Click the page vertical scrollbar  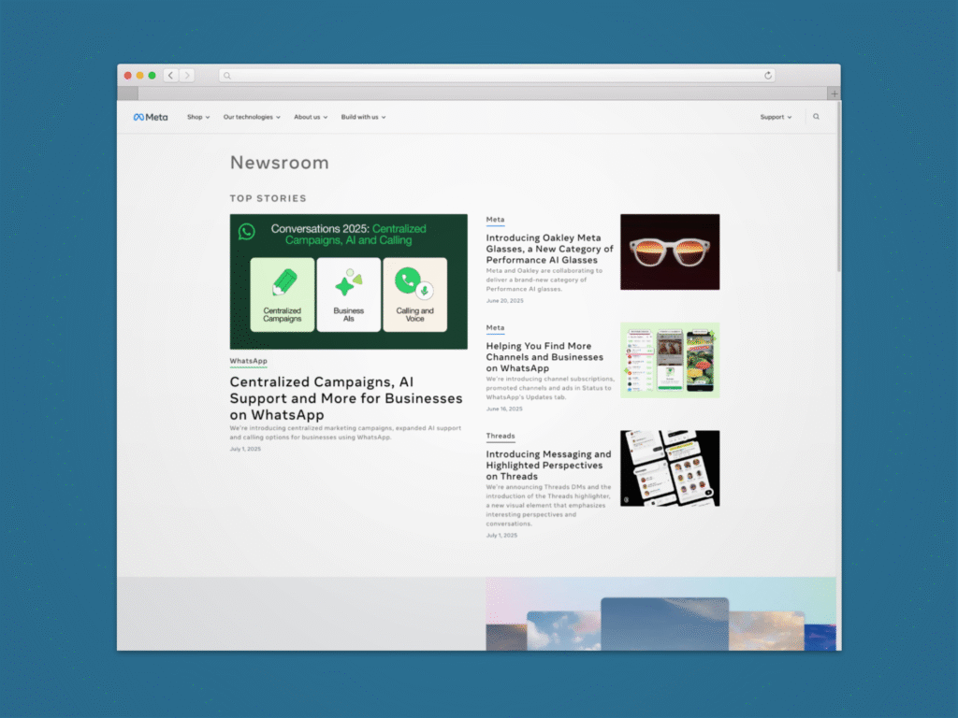point(839,188)
